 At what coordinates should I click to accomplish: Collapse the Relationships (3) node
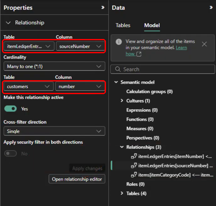pyautogui.click(x=122, y=147)
